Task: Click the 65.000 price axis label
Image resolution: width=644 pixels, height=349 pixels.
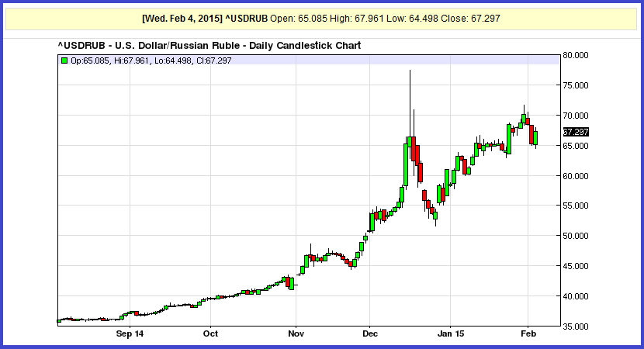Action: click(x=576, y=146)
